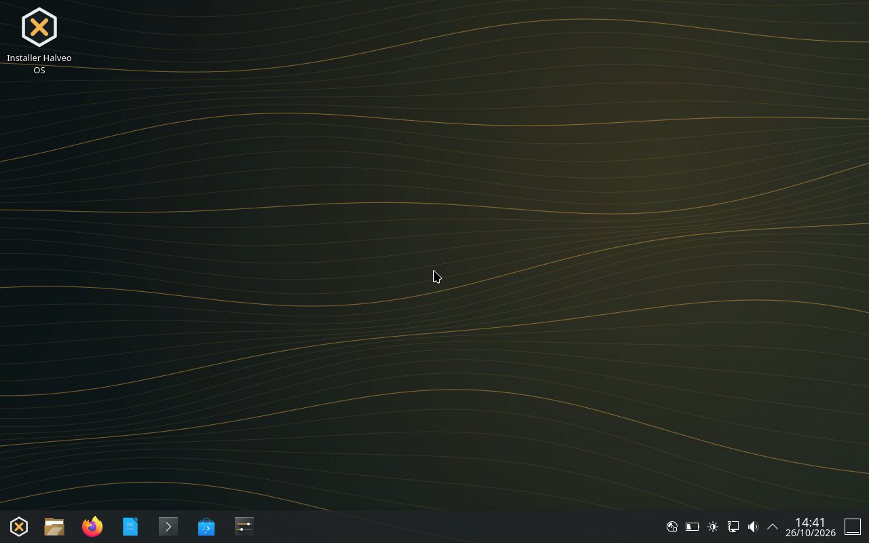Open the terminal from the taskbar
This screenshot has height=543, width=869.
168,527
